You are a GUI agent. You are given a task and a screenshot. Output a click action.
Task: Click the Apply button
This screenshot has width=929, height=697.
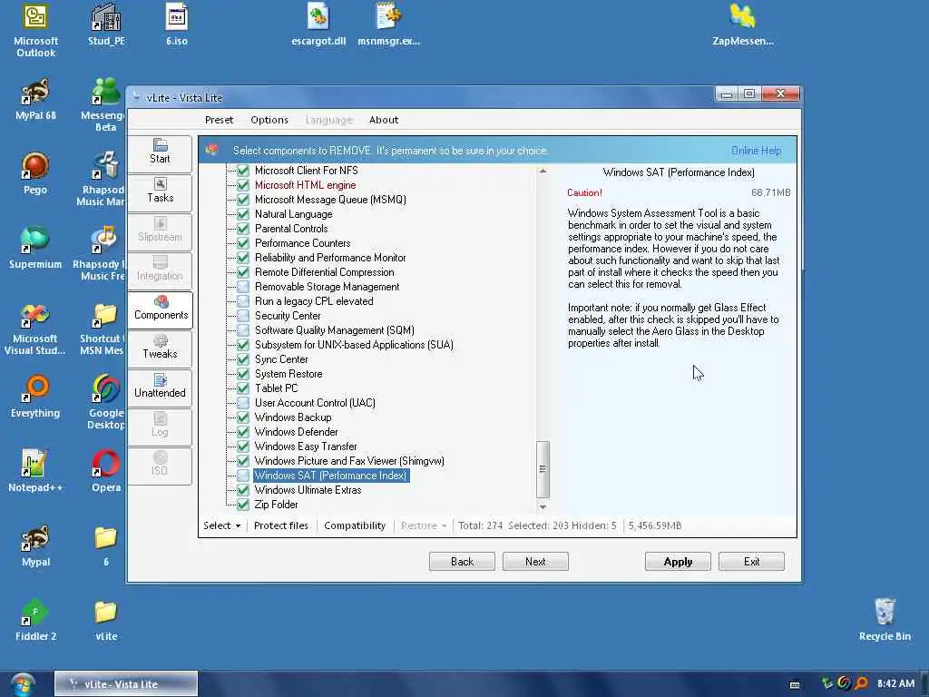(678, 561)
